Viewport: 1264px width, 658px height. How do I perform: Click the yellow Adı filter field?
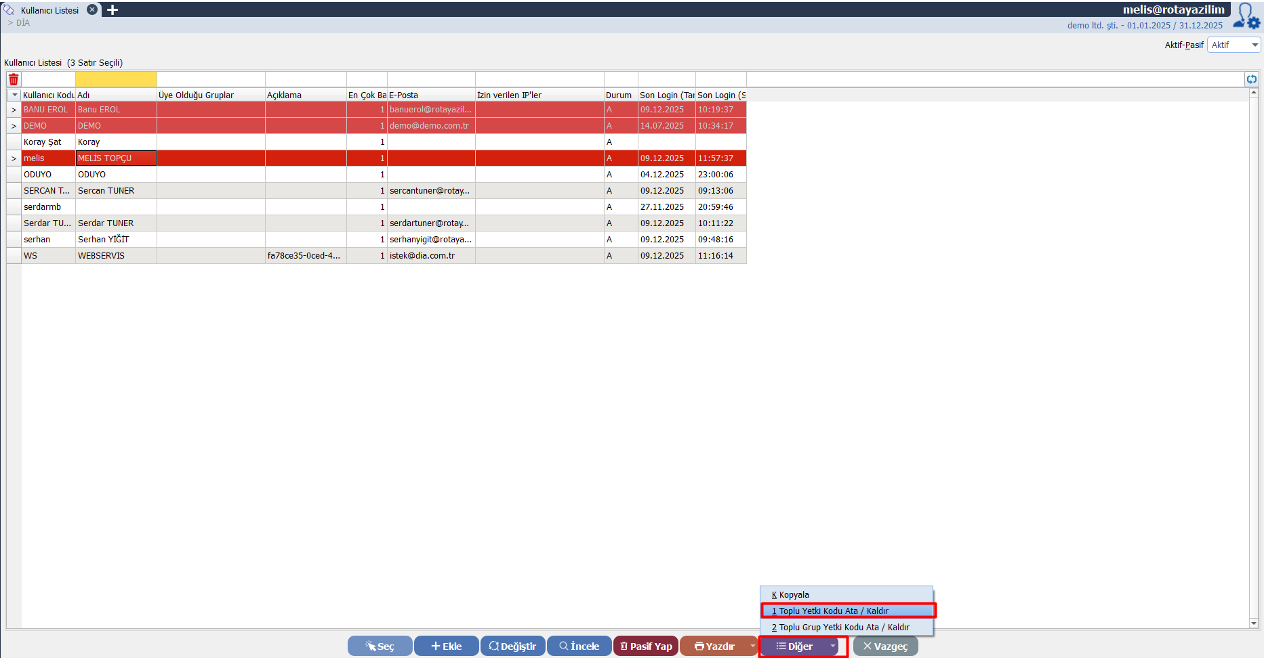point(116,79)
